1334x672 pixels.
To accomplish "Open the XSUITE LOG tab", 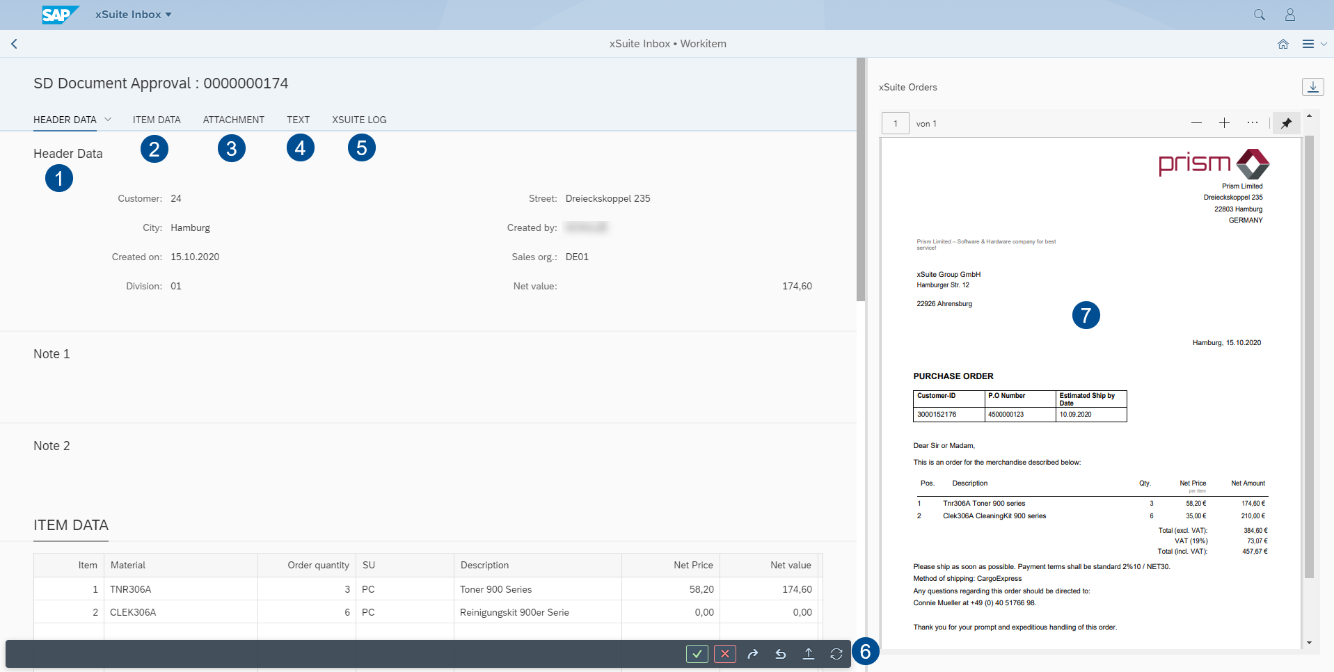I will coord(358,119).
